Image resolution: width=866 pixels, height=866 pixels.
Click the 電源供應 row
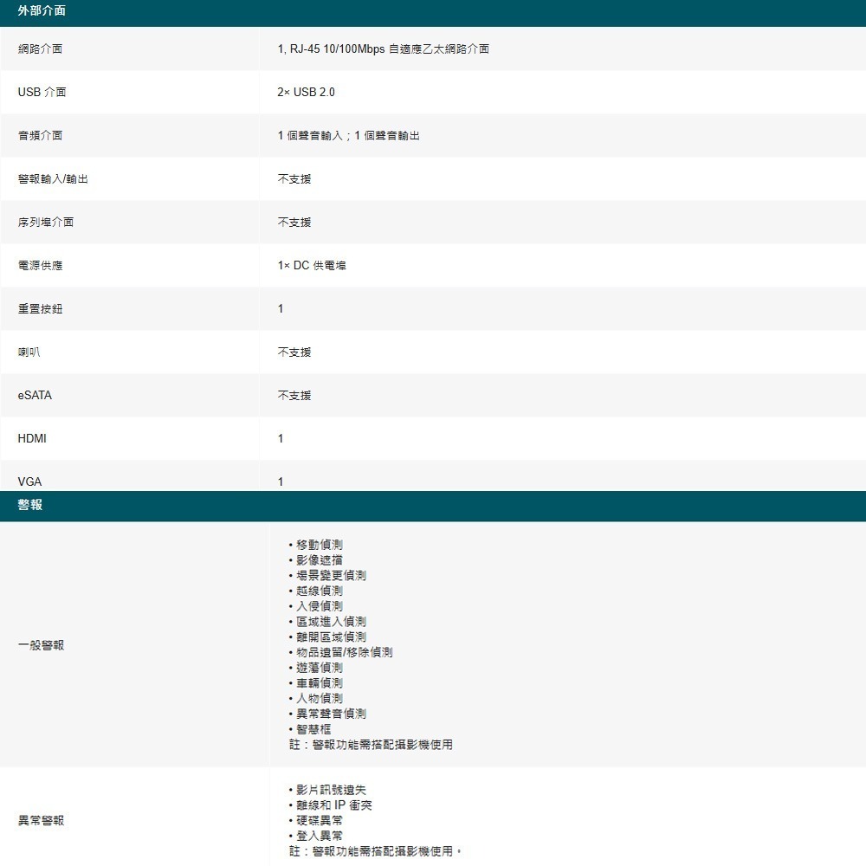coord(38,265)
